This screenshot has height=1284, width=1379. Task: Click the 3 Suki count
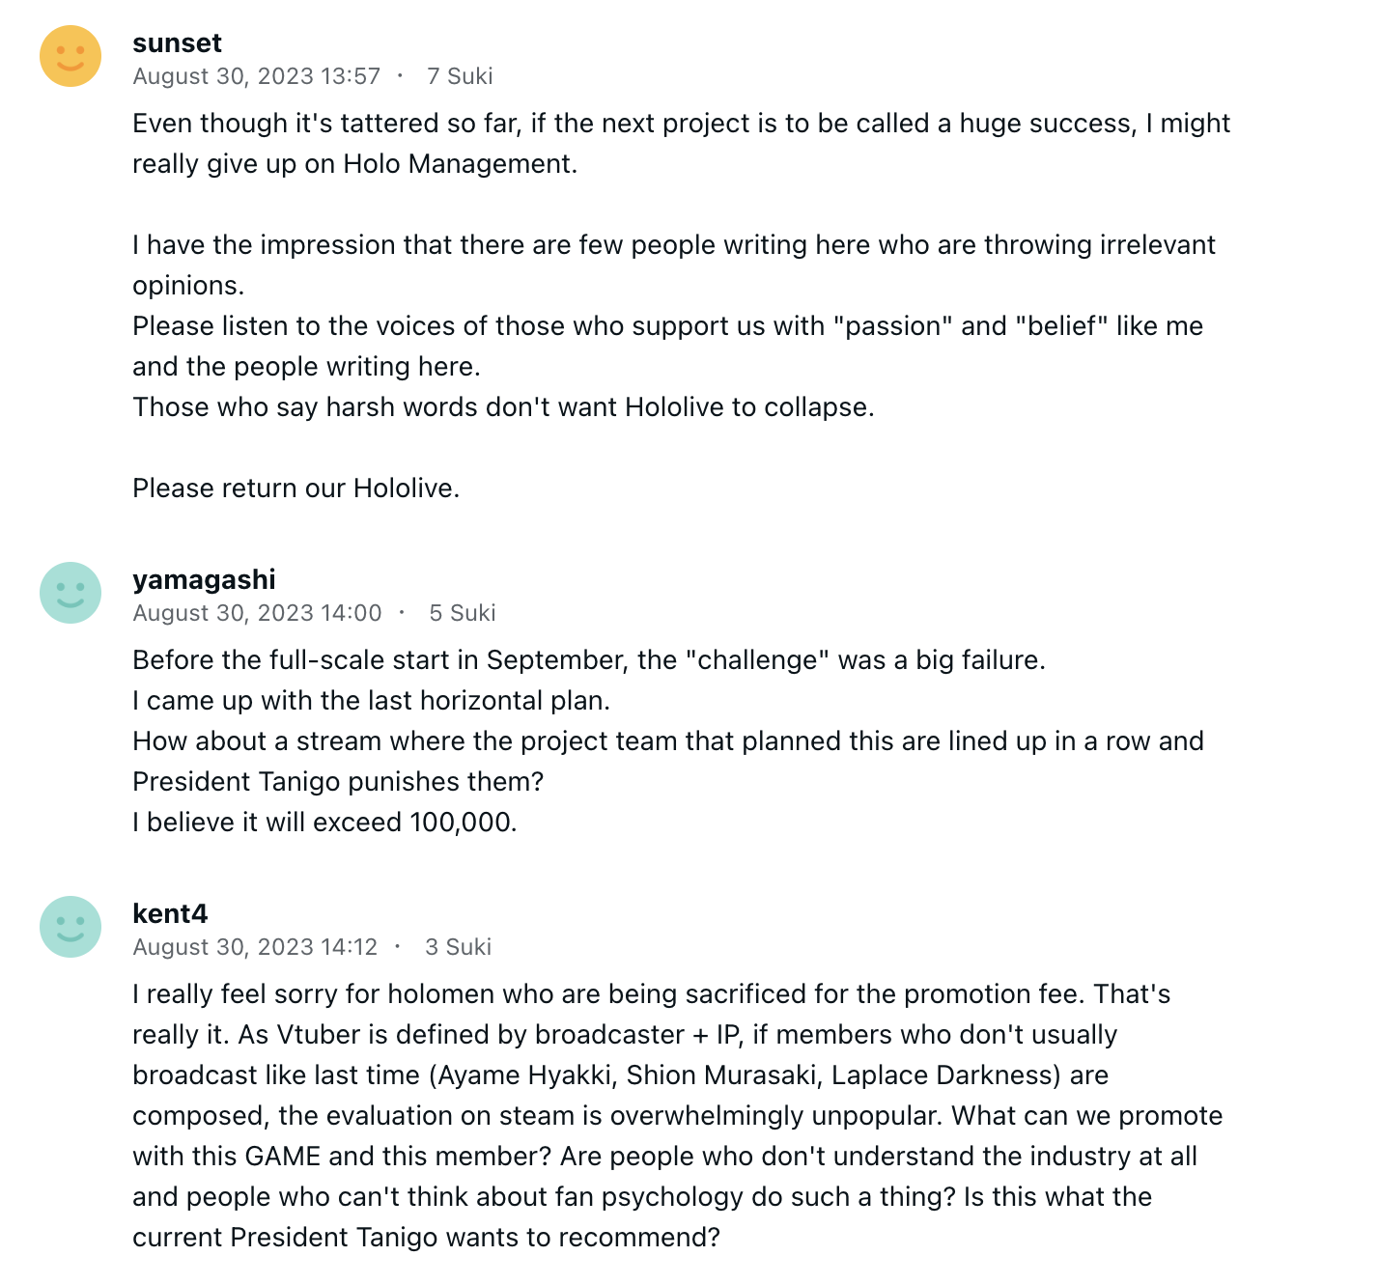pos(458,947)
